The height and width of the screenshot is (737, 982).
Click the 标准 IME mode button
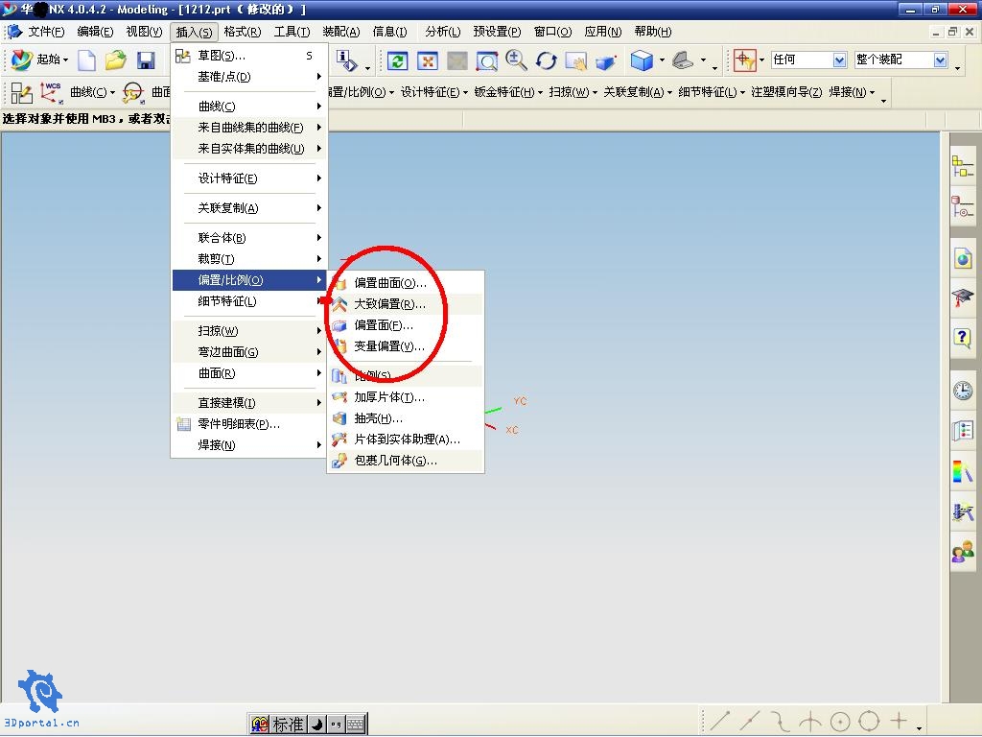click(x=288, y=725)
